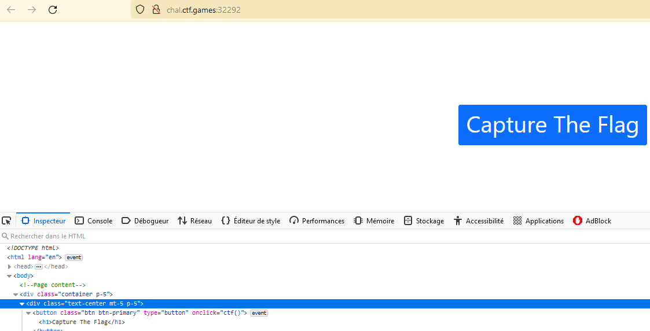
Task: Click the shield tracking protection icon
Action: [139, 10]
